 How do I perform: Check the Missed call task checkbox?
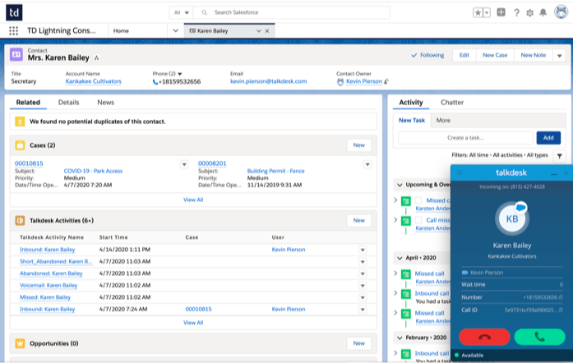click(418, 200)
